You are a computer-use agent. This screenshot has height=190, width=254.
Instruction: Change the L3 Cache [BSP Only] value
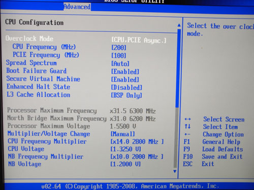(126, 95)
